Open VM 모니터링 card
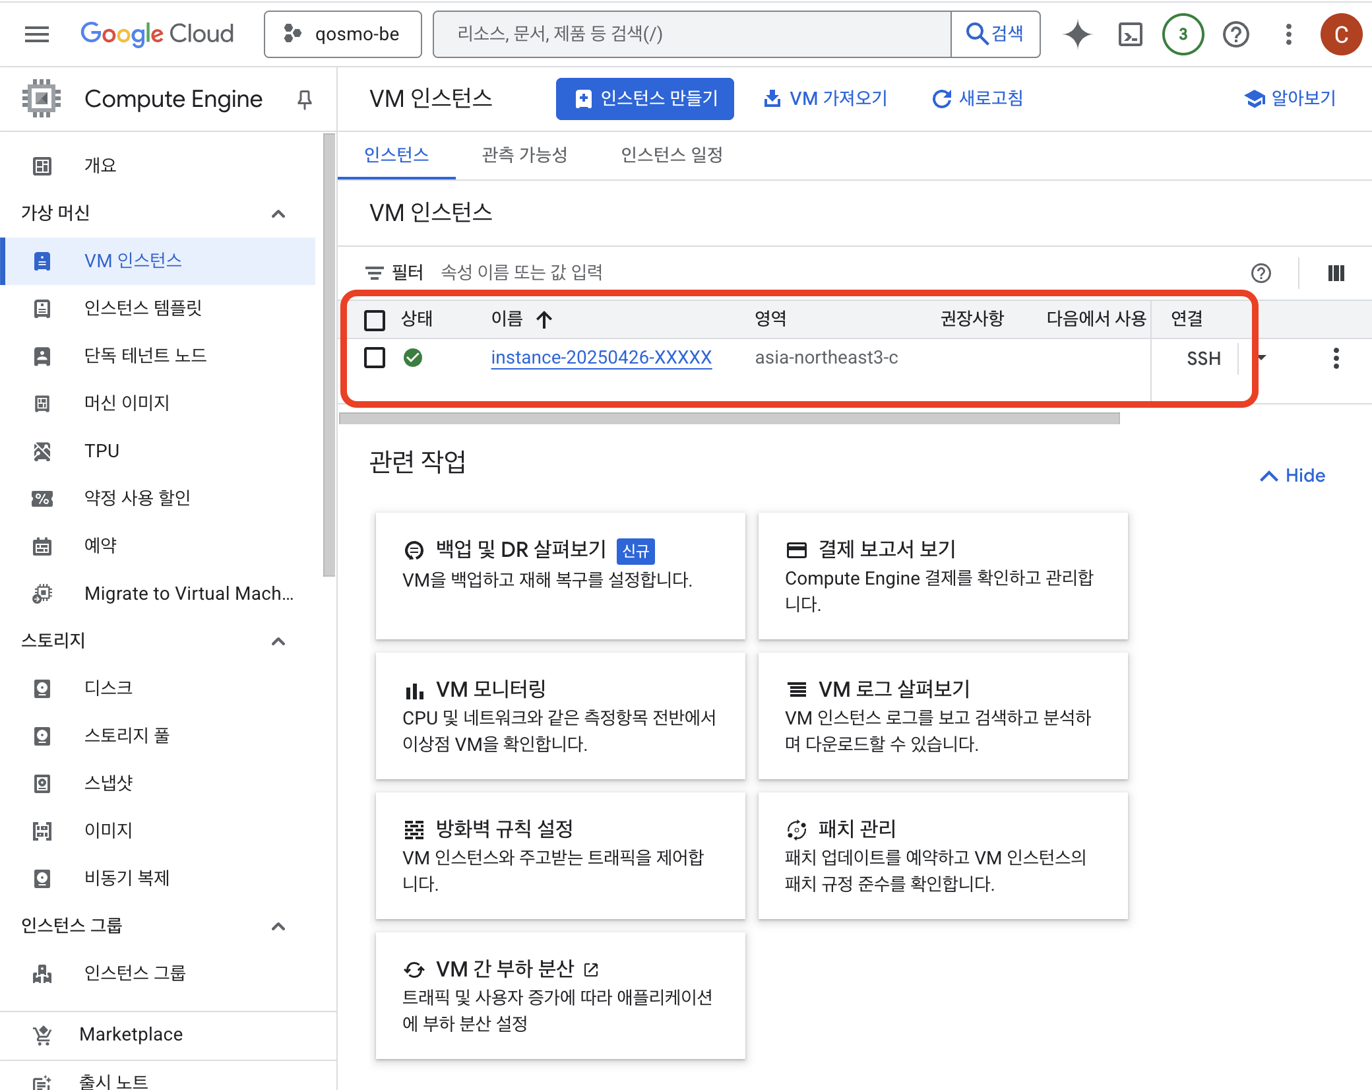 click(x=561, y=716)
